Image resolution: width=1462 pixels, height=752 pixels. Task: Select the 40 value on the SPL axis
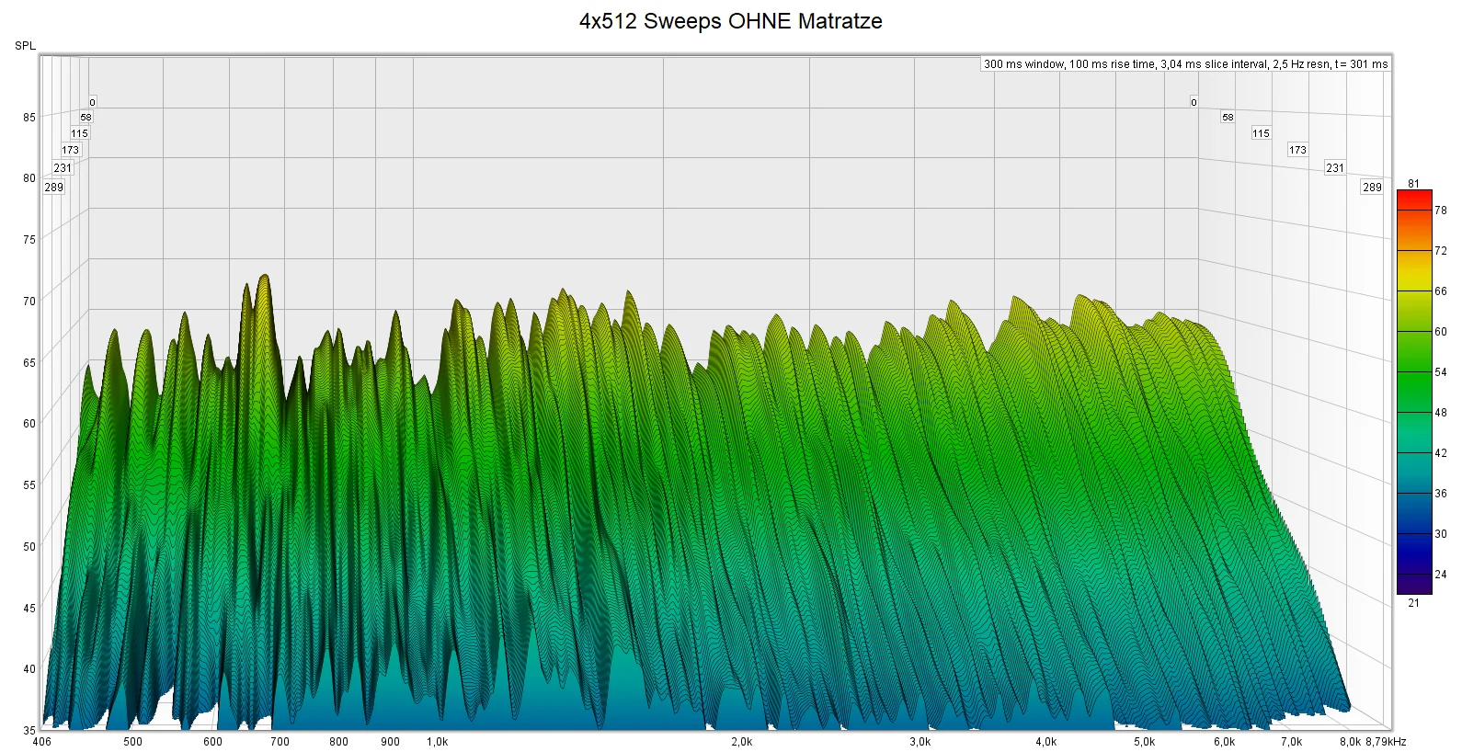[29, 669]
